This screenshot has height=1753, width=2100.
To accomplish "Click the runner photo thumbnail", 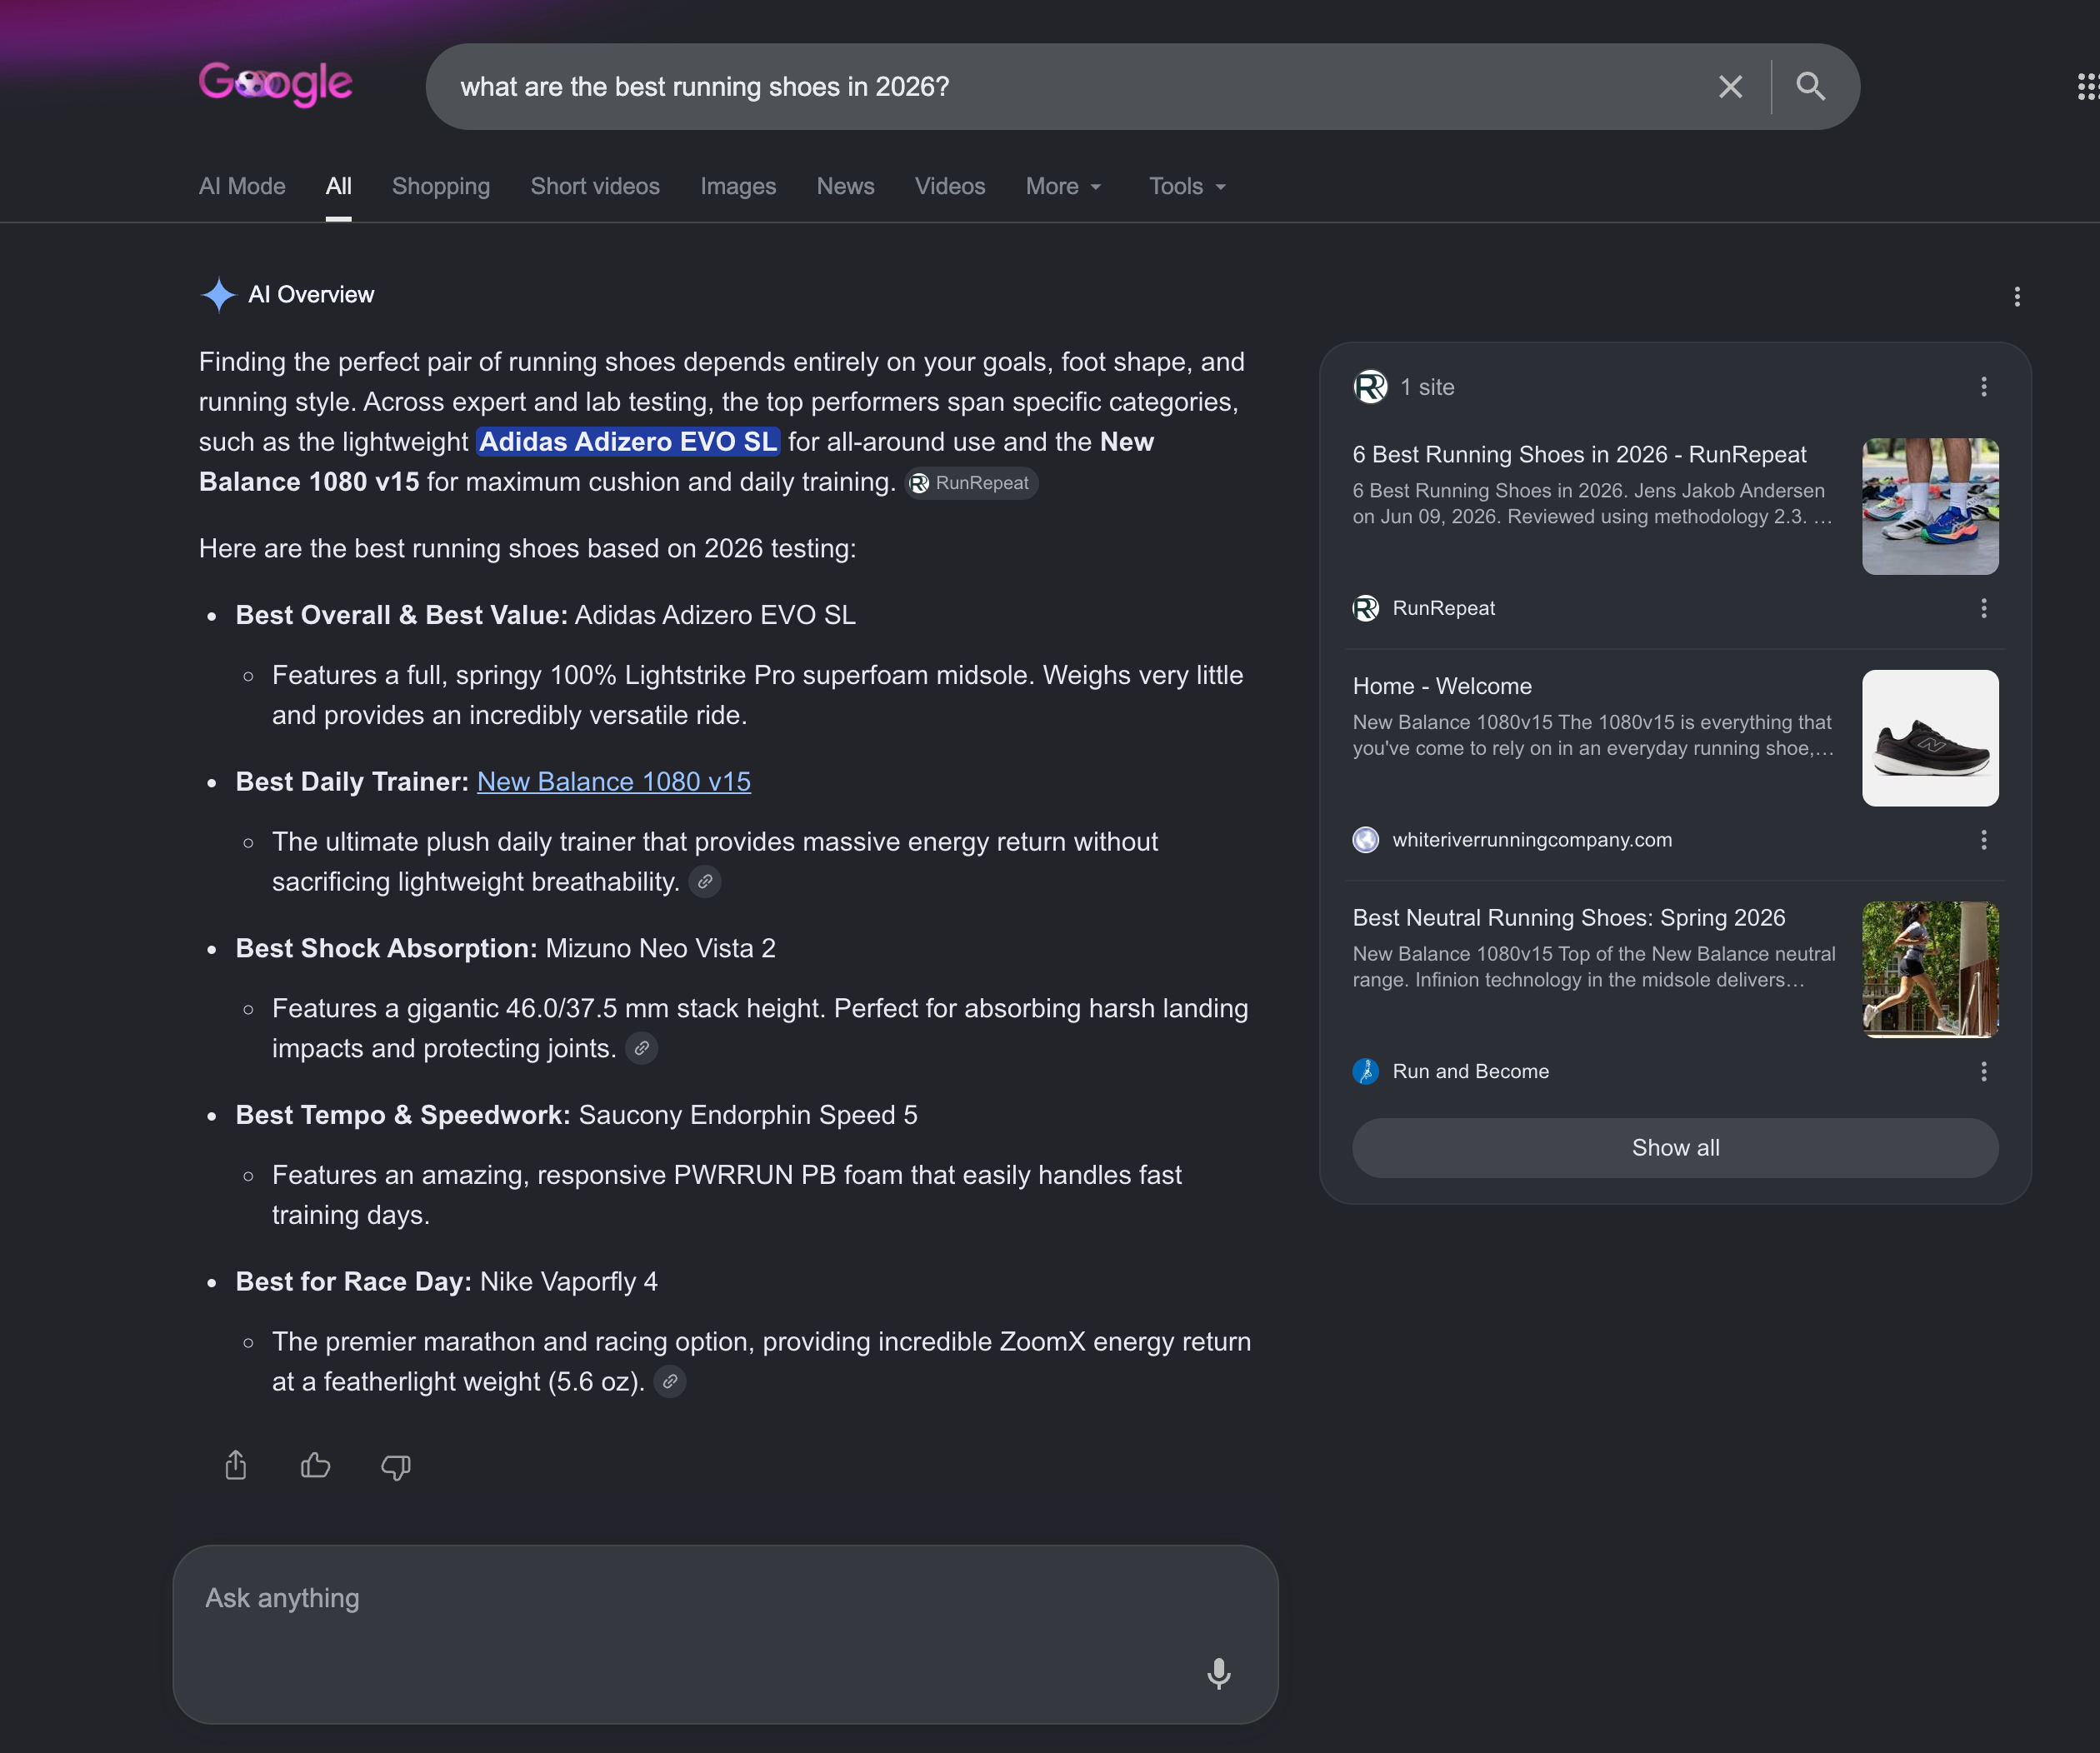I will click(1930, 970).
